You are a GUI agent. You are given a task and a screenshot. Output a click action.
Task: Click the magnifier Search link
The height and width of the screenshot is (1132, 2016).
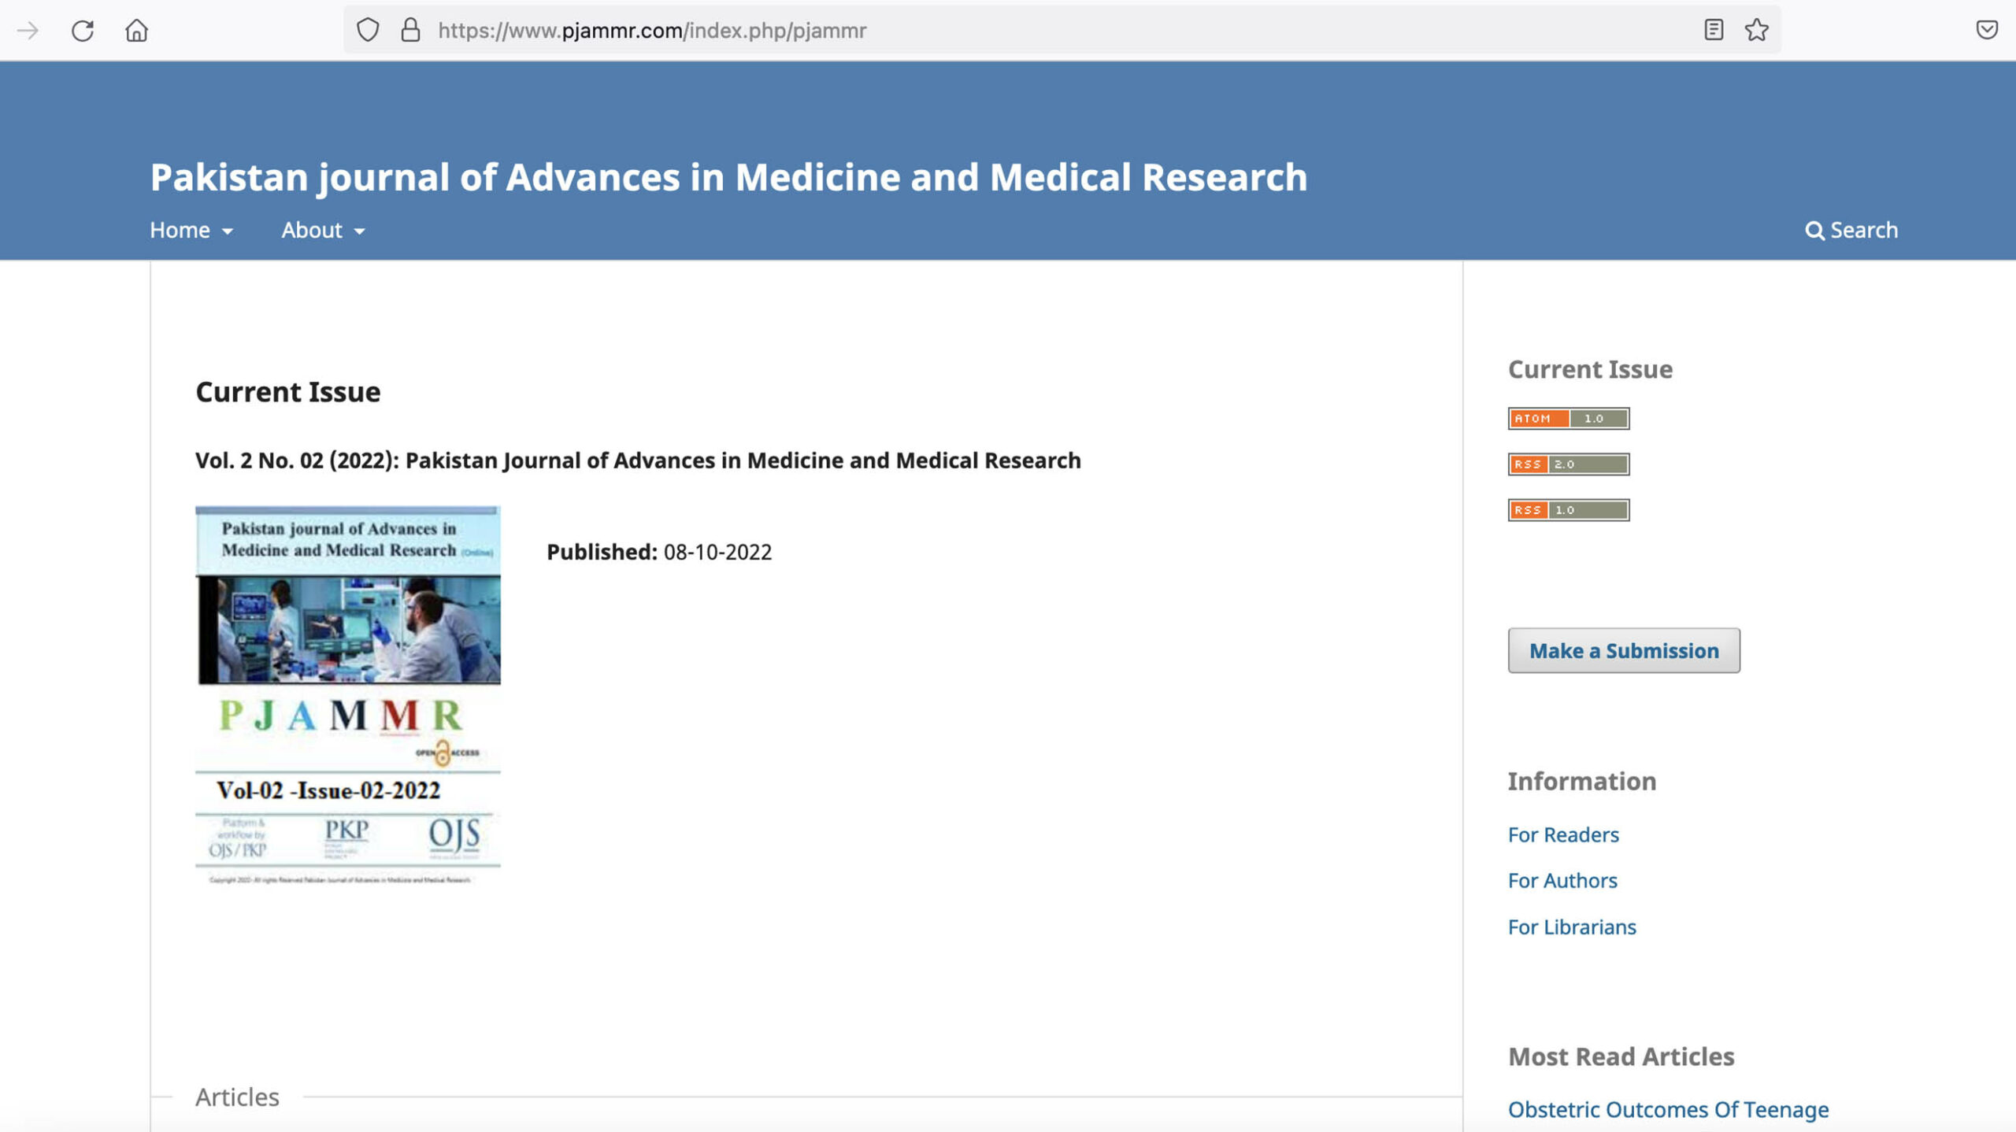pyautogui.click(x=1851, y=230)
